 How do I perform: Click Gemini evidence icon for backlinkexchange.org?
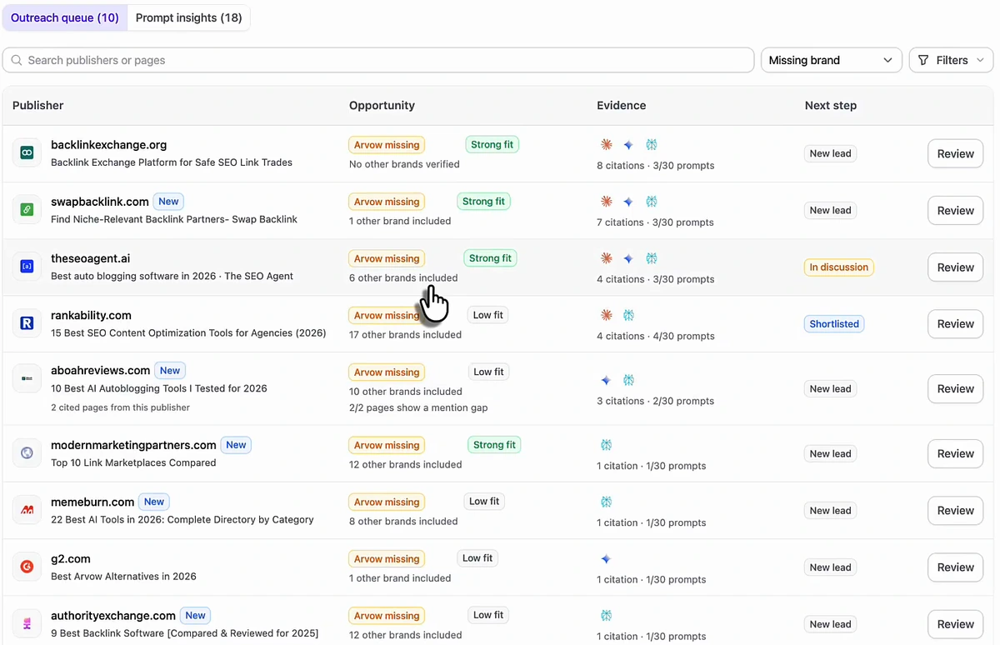tap(629, 145)
